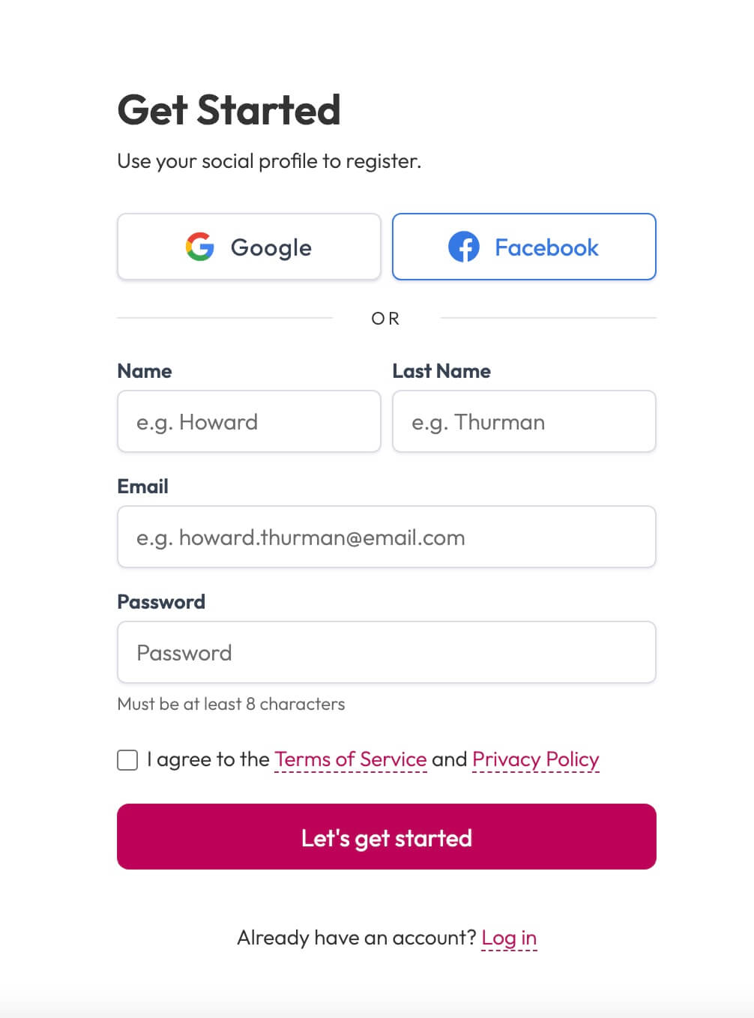The width and height of the screenshot is (754, 1018).
Task: Click the Let's get started button
Action: 386,837
